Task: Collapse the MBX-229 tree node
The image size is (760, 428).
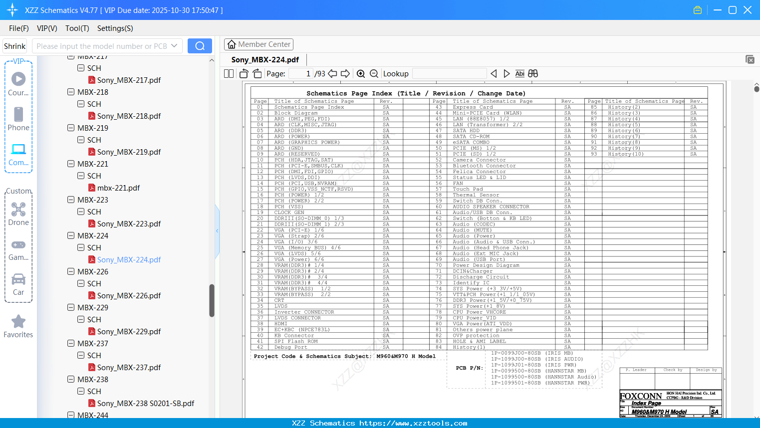Action: pos(71,307)
